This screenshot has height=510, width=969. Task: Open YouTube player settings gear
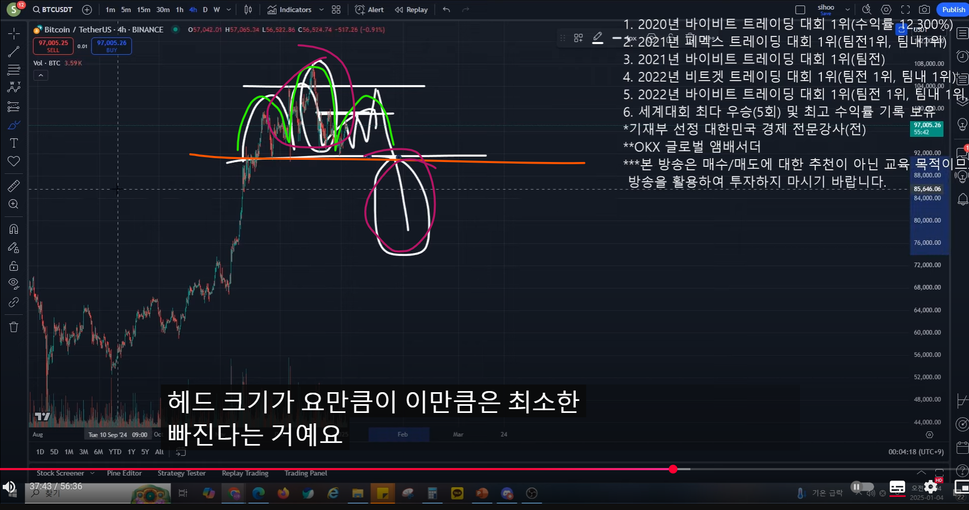[x=931, y=487]
